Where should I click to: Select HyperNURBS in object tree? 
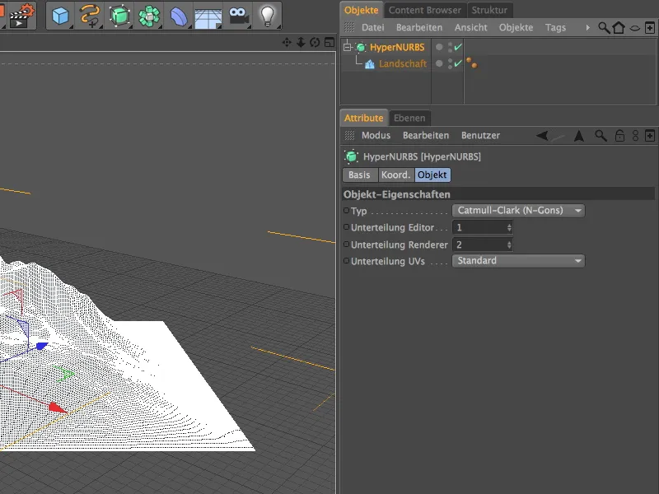pyautogui.click(x=397, y=47)
